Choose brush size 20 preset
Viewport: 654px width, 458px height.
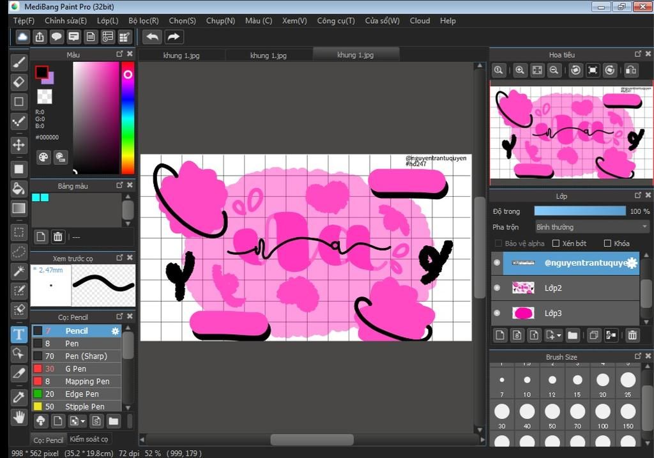(x=603, y=384)
